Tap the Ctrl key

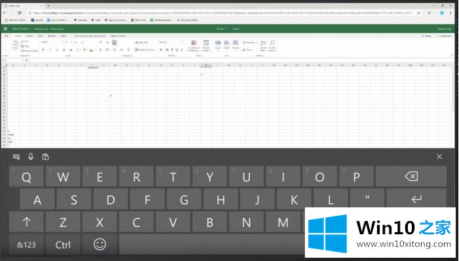pos(63,245)
